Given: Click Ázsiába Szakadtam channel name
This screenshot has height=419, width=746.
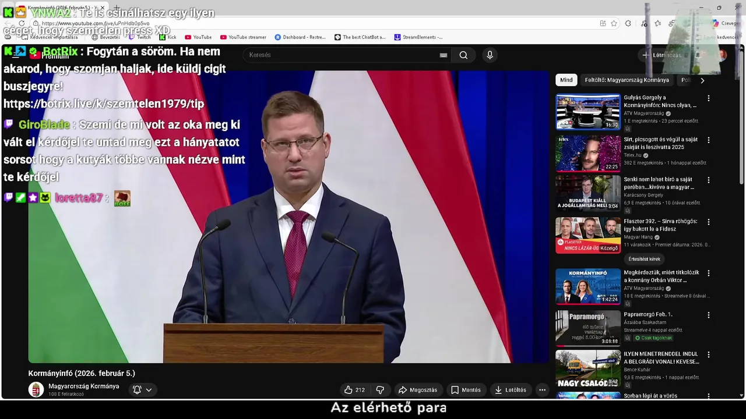Looking at the screenshot, I should (645, 322).
